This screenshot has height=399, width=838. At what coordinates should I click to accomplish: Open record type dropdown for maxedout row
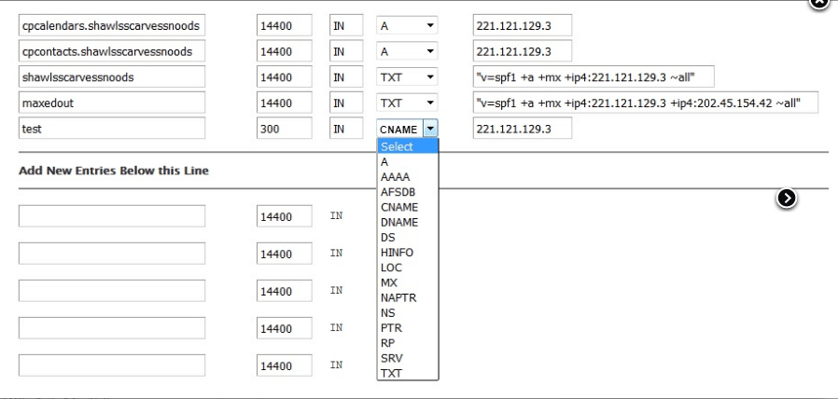(x=407, y=103)
